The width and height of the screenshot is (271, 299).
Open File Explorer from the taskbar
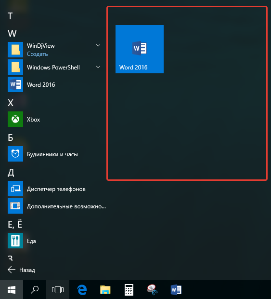click(x=105, y=290)
